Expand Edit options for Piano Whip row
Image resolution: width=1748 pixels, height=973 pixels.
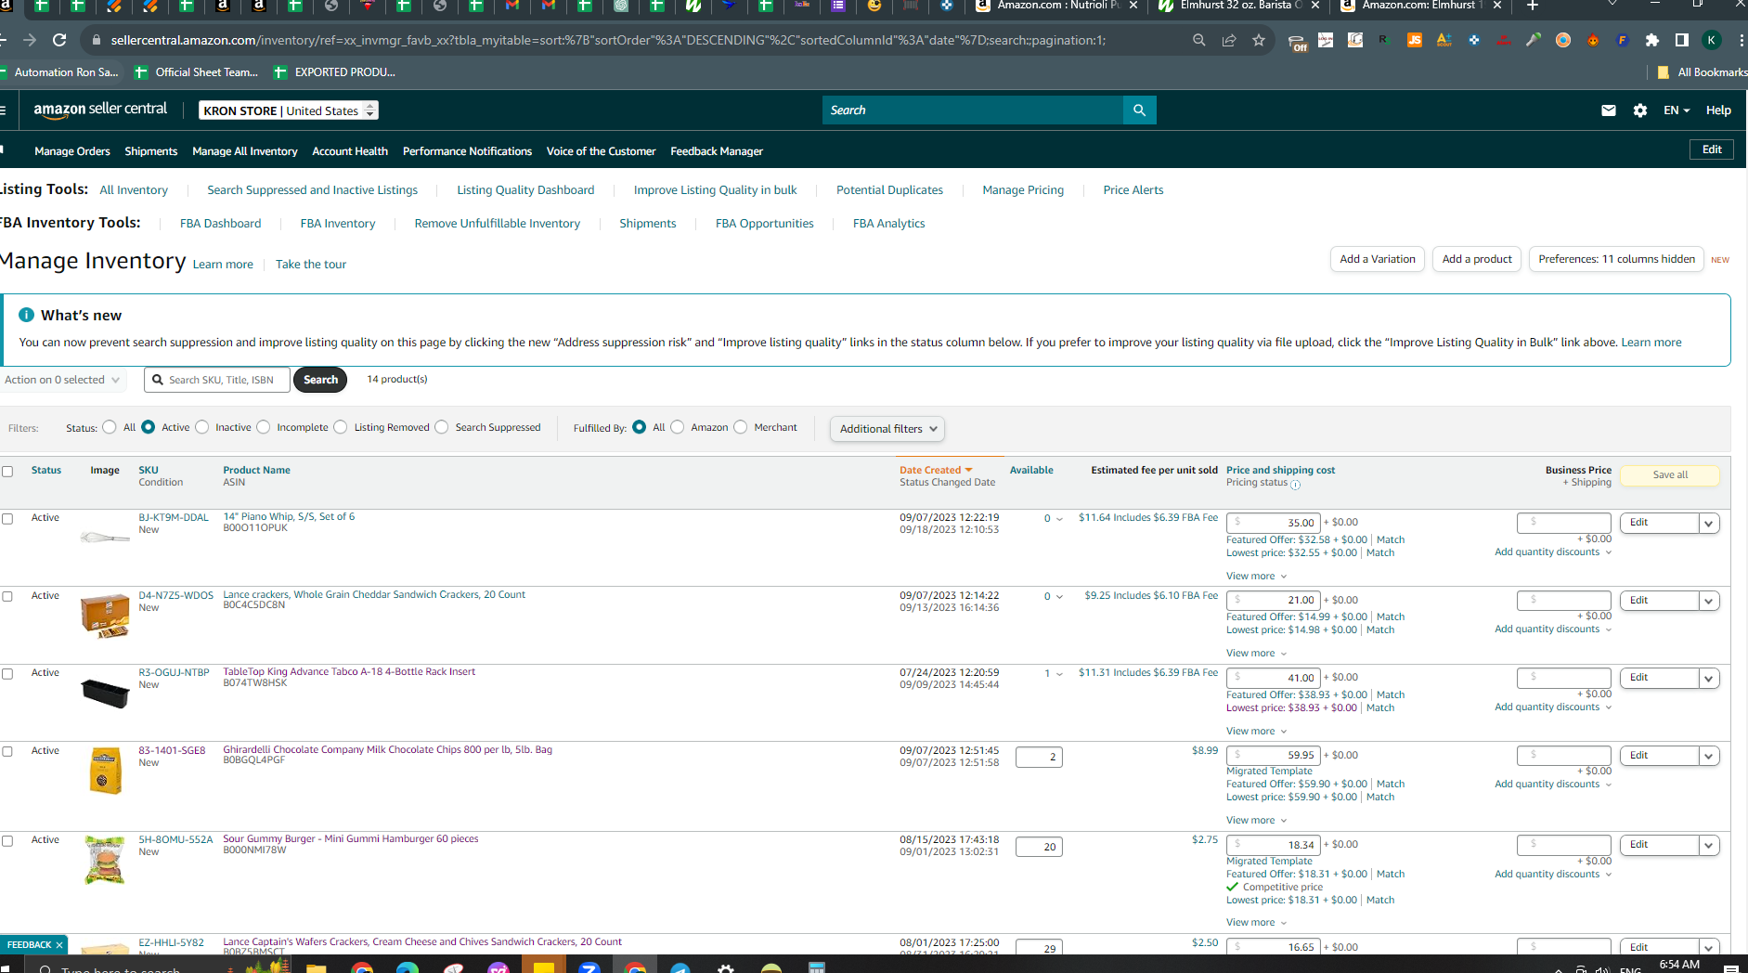[x=1708, y=523]
